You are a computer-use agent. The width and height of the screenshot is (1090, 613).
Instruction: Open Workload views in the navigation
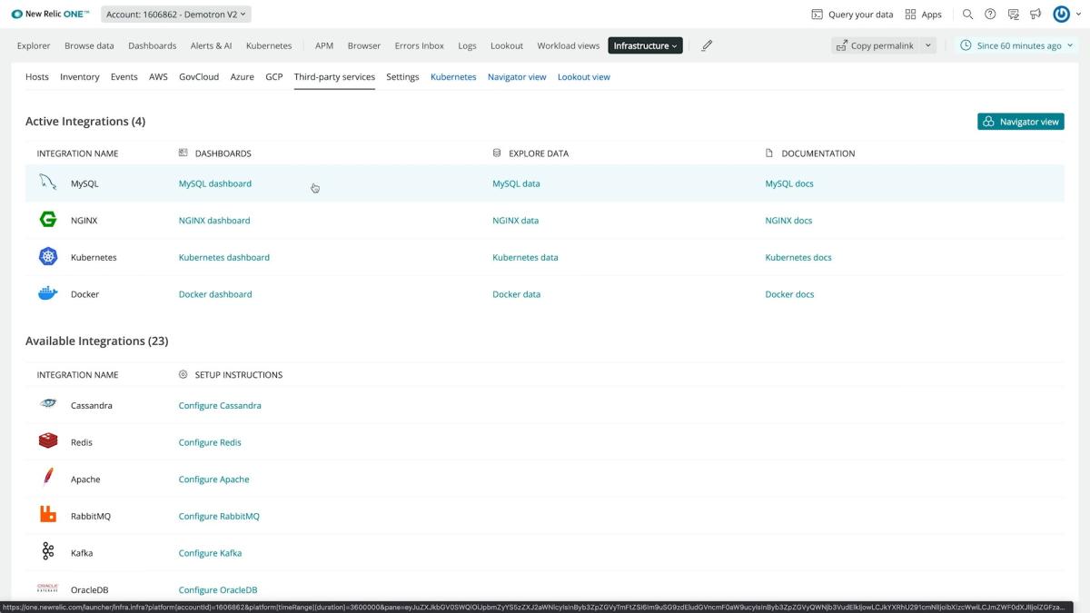coord(569,45)
